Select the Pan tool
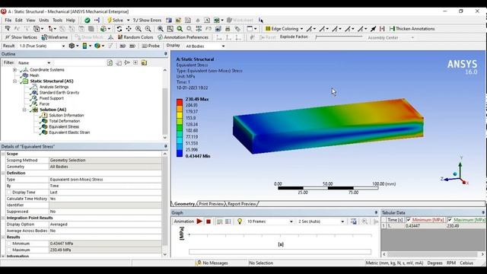Image resolution: width=487 pixels, height=274 pixels. [x=129, y=29]
